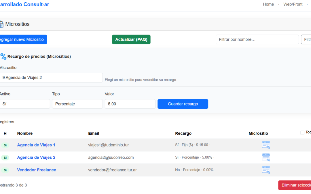Click the percent icon beside Recargo de precios
The height and width of the screenshot is (194, 311).
point(3,57)
